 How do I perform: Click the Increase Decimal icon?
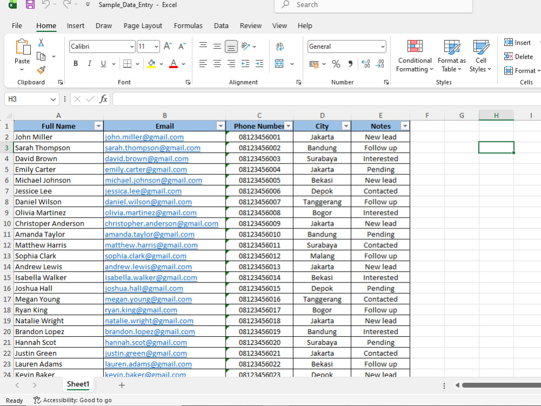[366, 64]
